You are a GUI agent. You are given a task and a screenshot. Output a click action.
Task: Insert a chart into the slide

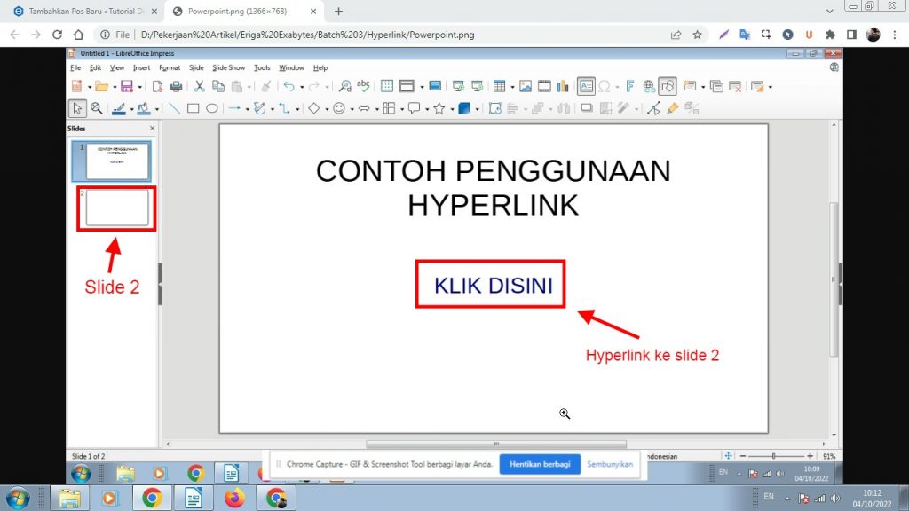click(x=564, y=86)
